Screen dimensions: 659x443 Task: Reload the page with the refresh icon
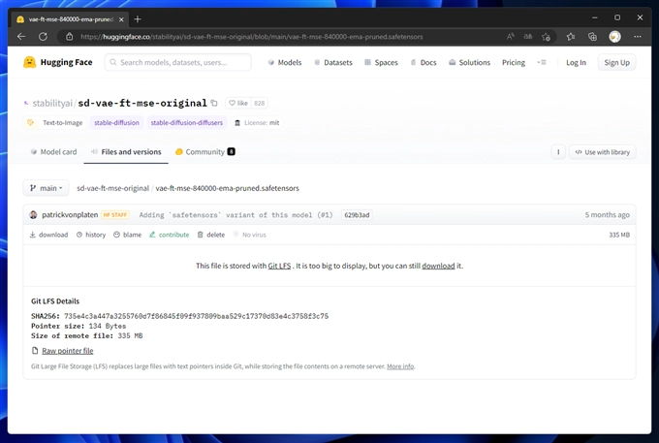coord(43,37)
